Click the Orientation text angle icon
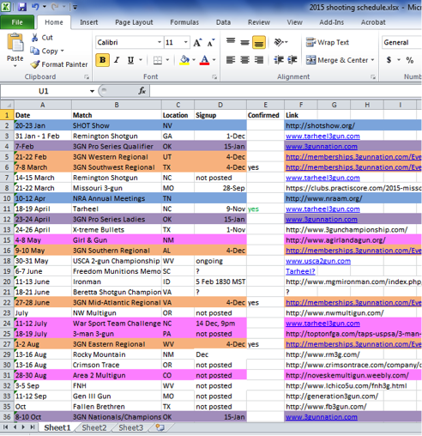This screenshot has width=422, height=436. coord(279,42)
